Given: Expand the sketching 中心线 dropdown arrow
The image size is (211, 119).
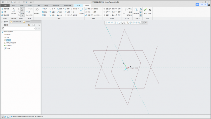Looking at the screenshot, I should [78, 9].
